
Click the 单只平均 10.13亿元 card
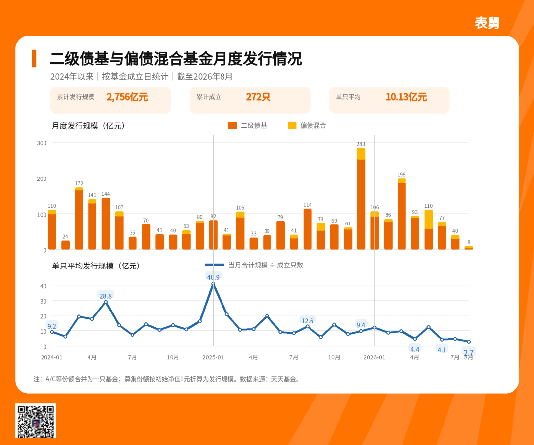[389, 100]
